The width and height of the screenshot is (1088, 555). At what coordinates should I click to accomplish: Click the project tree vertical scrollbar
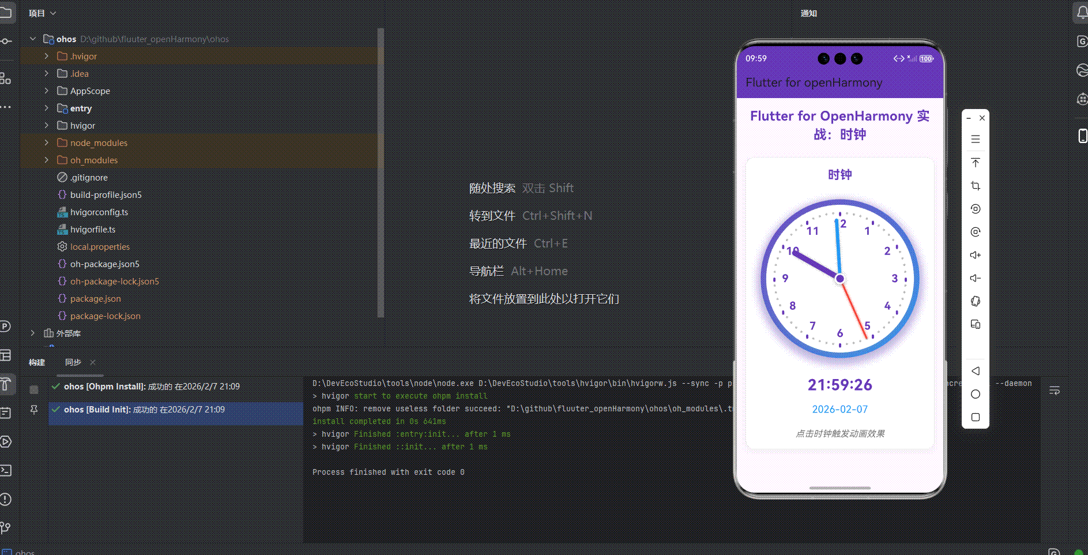pos(381,173)
